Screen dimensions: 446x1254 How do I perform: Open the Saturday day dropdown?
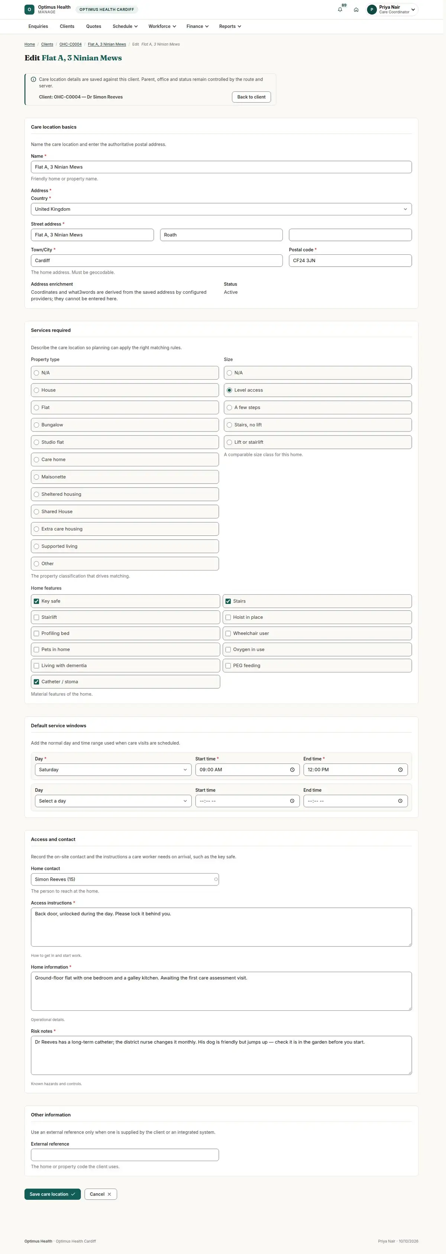[x=113, y=770]
